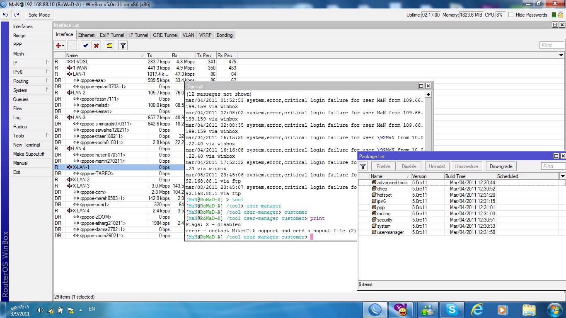Screen dimensions: 566x318
Task: Click the red X Disable interface icon
Action: point(96,46)
